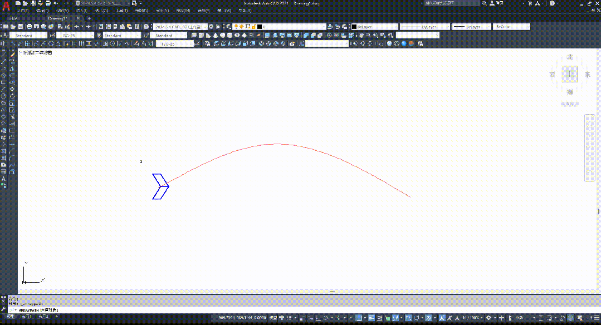Toggle grid display in the status bar
The height and width of the screenshot is (325, 601).
282,318
